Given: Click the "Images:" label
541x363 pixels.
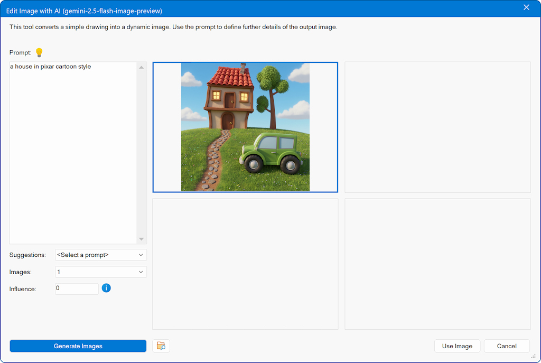Looking at the screenshot, I should point(21,272).
